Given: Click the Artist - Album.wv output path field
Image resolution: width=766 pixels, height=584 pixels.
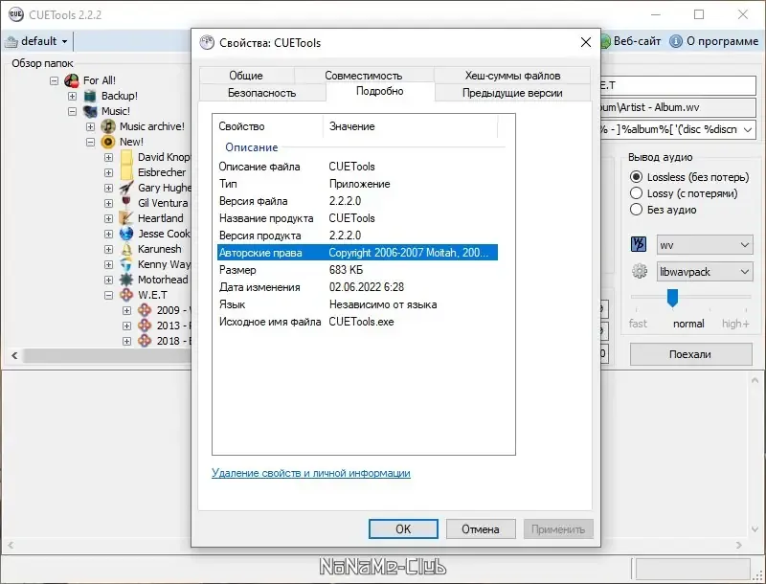Looking at the screenshot, I should 678,107.
